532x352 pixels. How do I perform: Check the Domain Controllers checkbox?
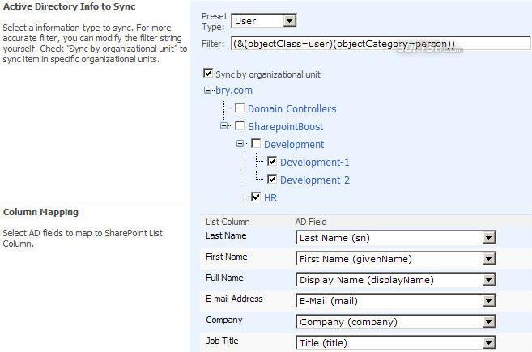click(x=240, y=108)
